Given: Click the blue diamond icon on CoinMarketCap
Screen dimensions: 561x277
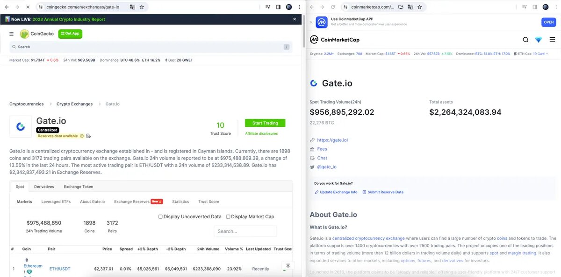Looking at the screenshot, I should point(539,40).
